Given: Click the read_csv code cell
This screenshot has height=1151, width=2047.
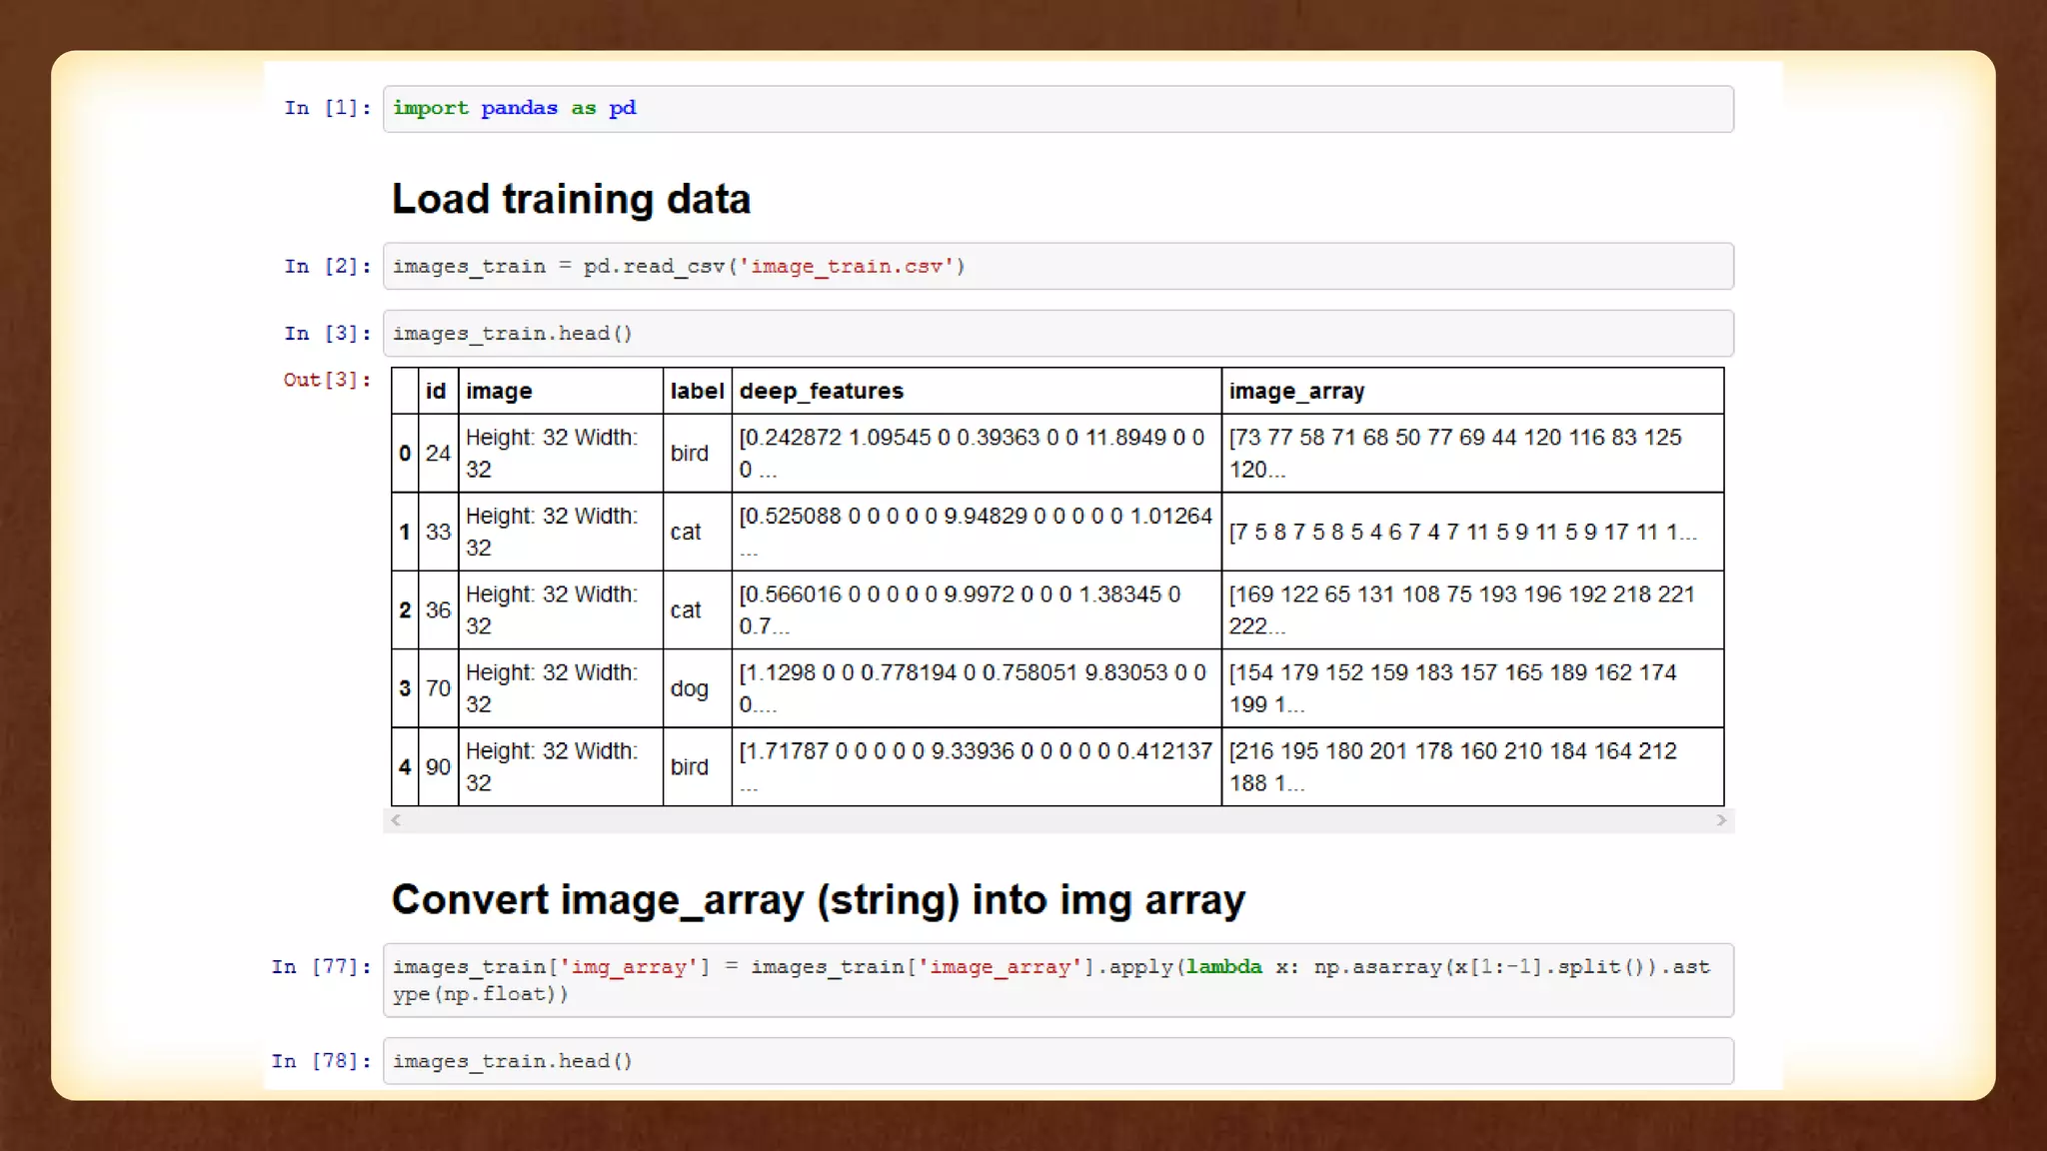Looking at the screenshot, I should 1057,267.
